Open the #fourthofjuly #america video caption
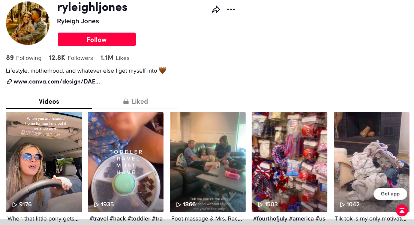The width and height of the screenshot is (414, 225). click(289, 219)
